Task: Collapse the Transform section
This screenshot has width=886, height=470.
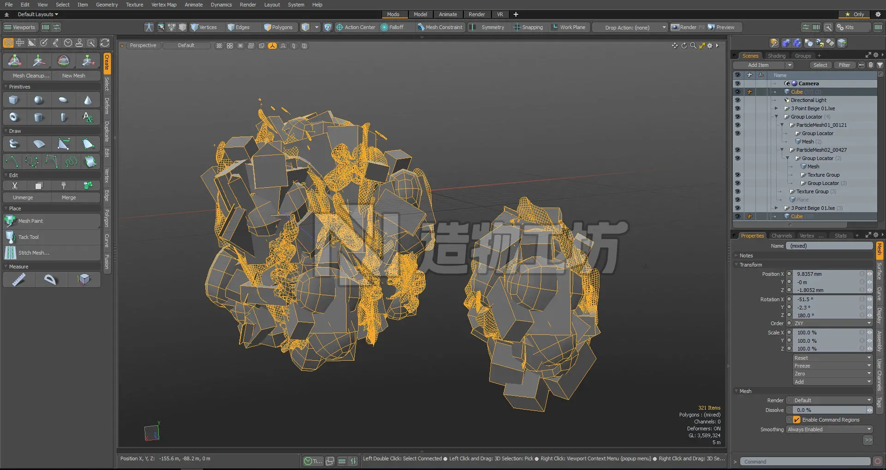Action: [x=736, y=265]
